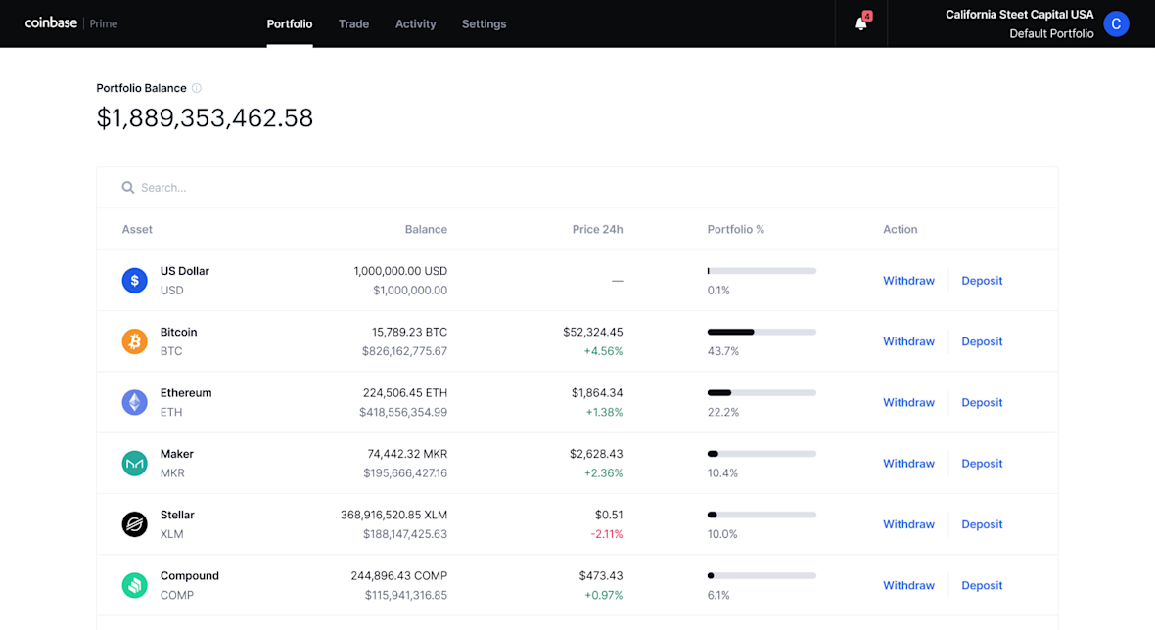Viewport: 1155px width, 630px height.
Task: Deposit Stellar
Action: 982,524
